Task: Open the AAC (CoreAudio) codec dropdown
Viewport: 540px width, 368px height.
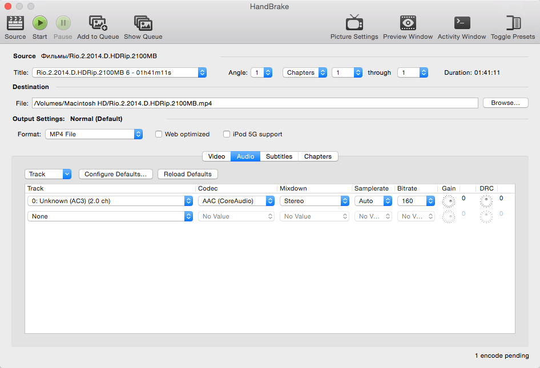Action: [236, 201]
